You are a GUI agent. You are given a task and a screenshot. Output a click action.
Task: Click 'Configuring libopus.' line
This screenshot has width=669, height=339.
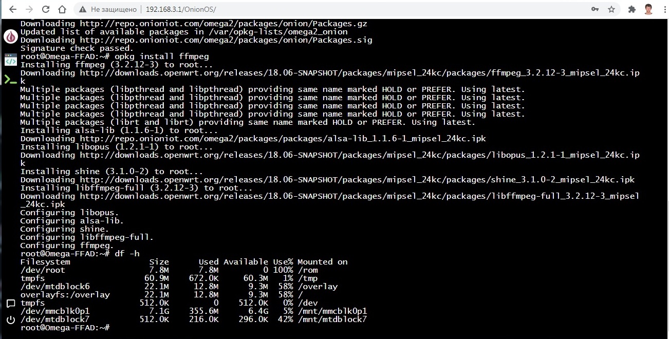point(69,213)
